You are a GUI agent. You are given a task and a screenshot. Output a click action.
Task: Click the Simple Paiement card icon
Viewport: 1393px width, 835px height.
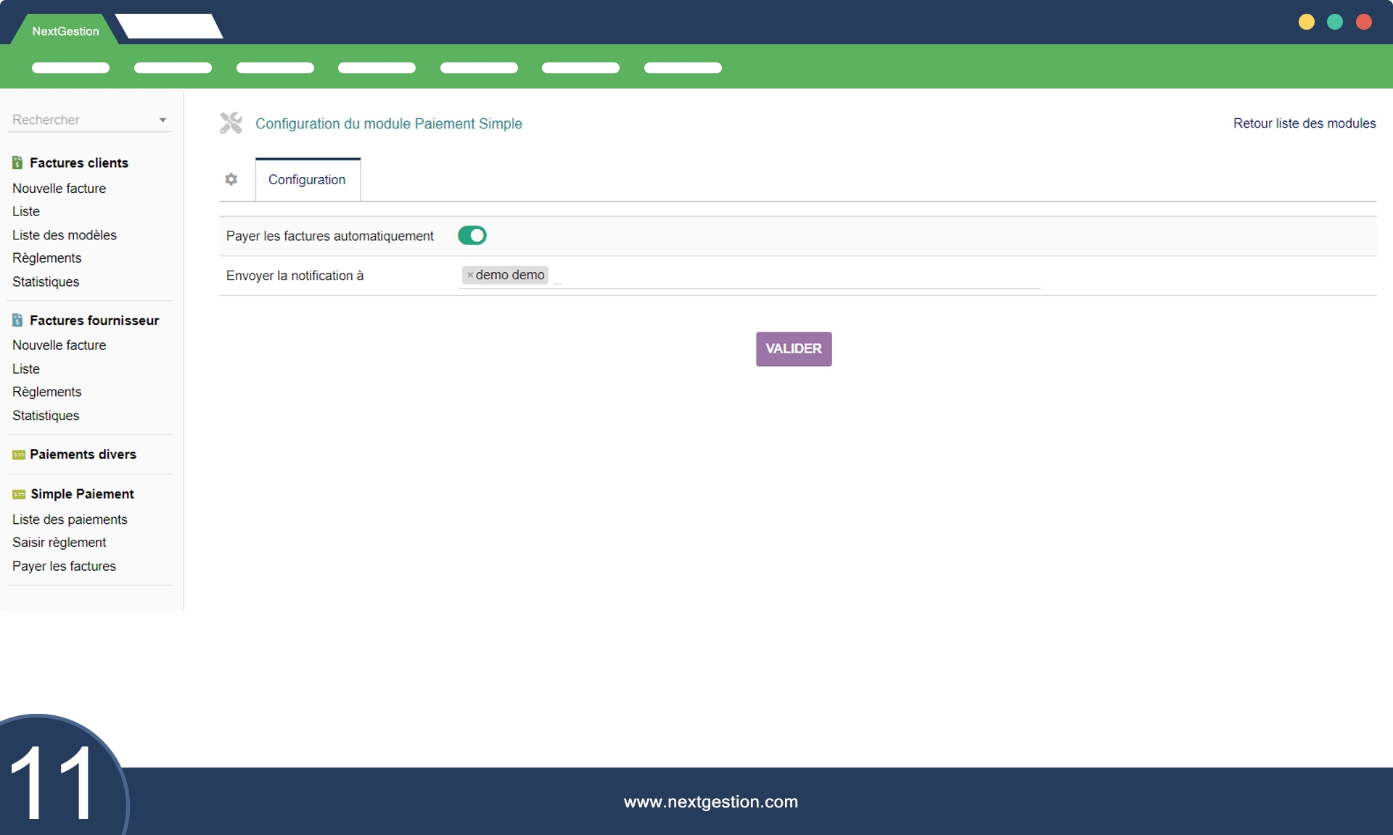(x=19, y=494)
